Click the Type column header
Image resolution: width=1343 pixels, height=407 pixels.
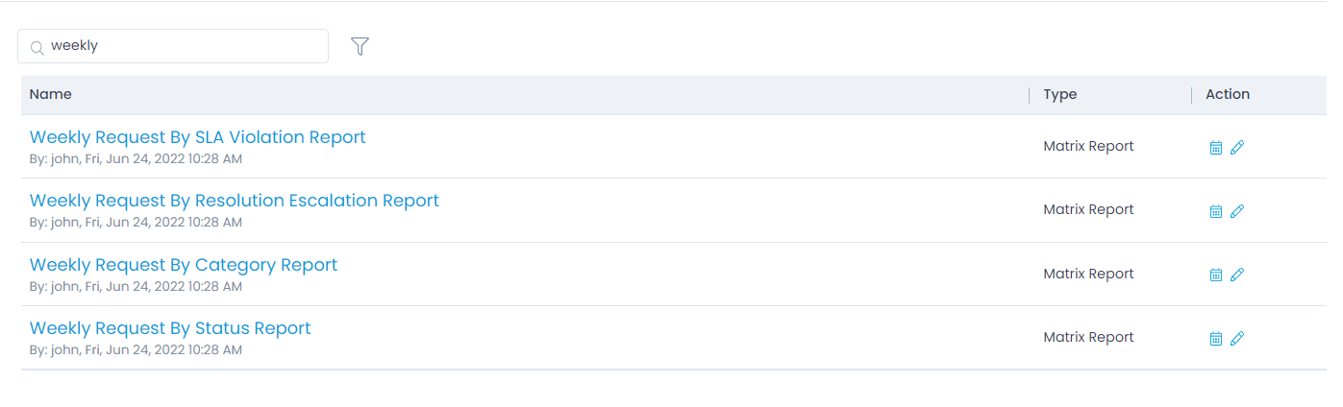pos(1059,94)
